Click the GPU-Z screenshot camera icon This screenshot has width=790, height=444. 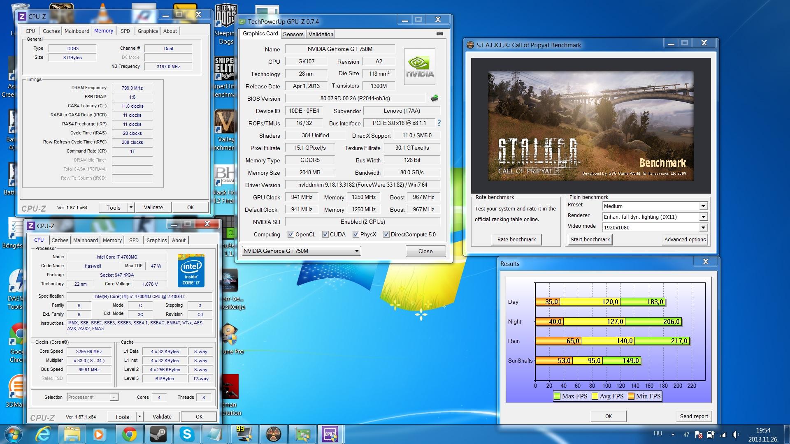pos(439,34)
